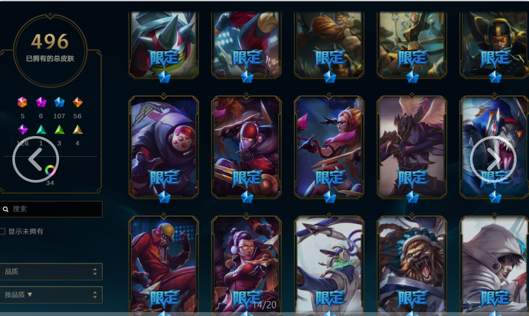Click the gold triangle icon showing 4

click(78, 130)
